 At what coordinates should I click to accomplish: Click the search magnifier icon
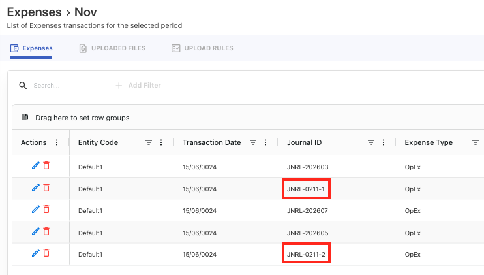click(23, 86)
